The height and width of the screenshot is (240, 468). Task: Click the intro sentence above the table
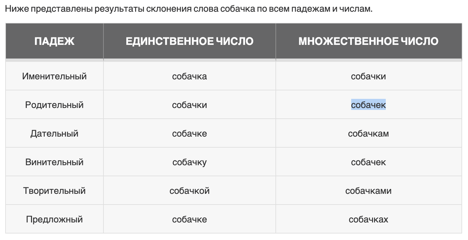point(189,9)
